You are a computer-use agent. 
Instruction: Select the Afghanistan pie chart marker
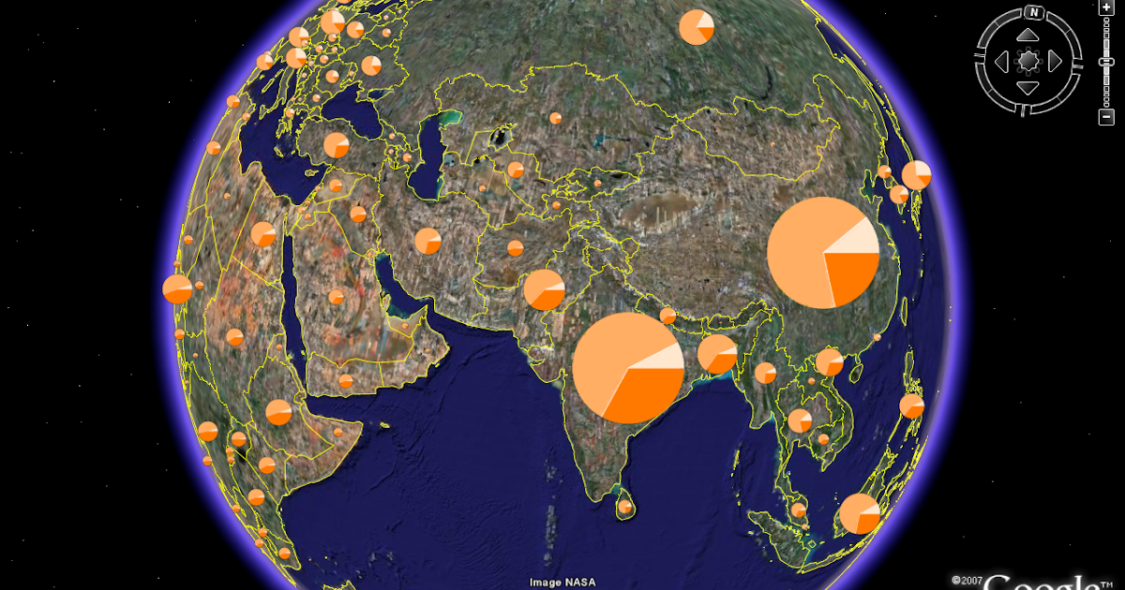pos(515,248)
